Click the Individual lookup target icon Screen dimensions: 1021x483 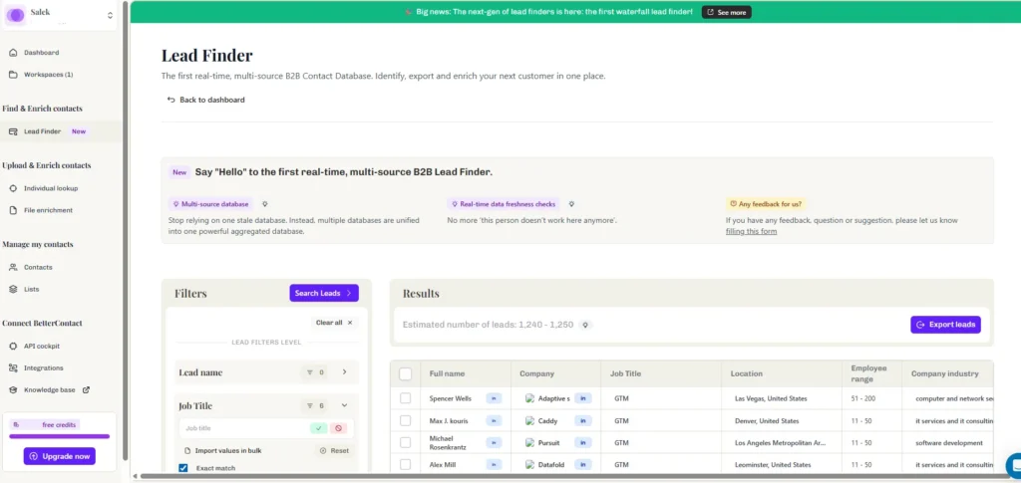[13, 188]
